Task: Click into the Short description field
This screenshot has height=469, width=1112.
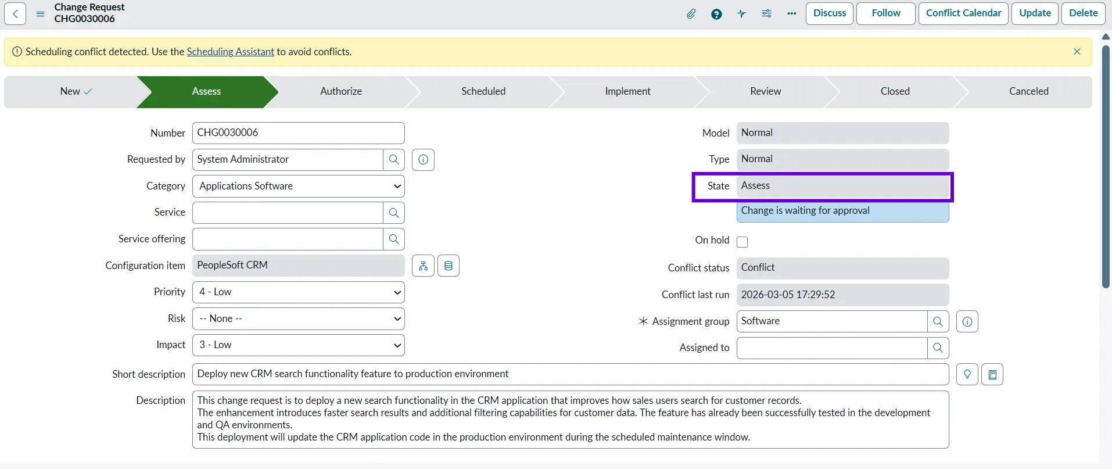Action: click(569, 374)
